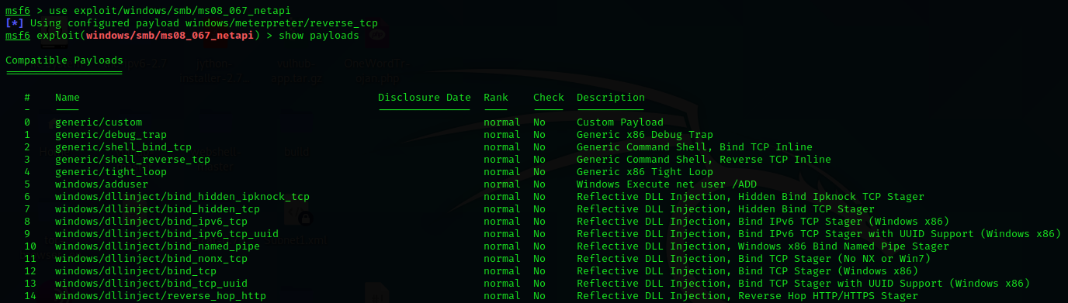Viewport: 1068px width, 303px height.
Task: Select the payload name 'generic/tight_loop'
Action: [x=110, y=172]
